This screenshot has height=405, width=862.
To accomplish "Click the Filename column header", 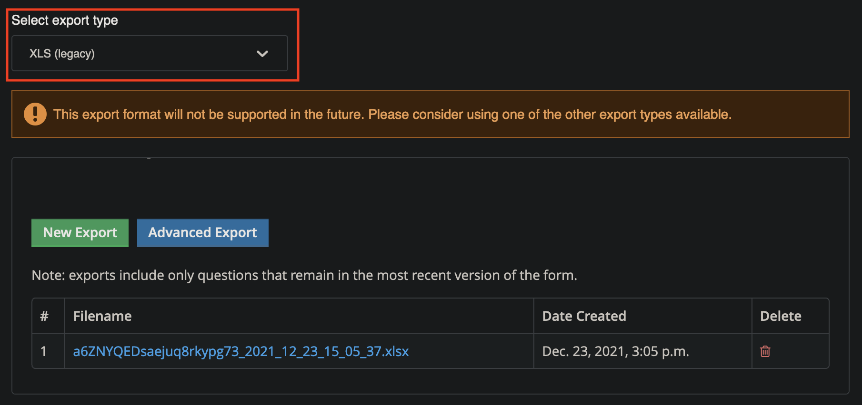I will (102, 316).
